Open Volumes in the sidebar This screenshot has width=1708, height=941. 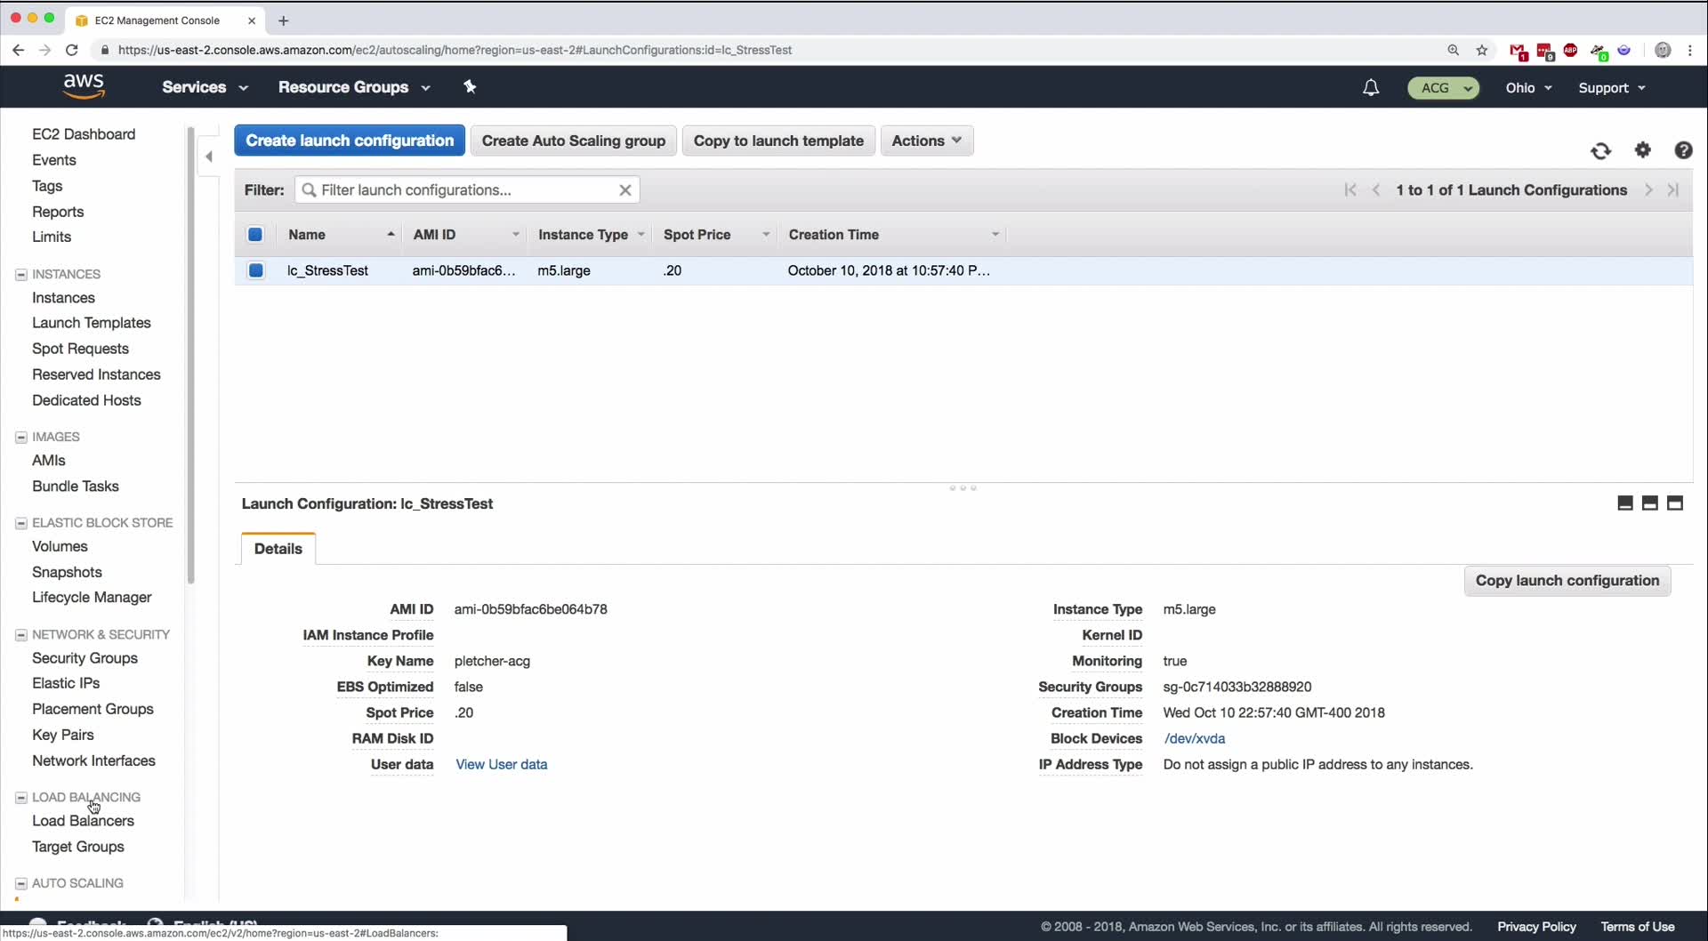[60, 546]
